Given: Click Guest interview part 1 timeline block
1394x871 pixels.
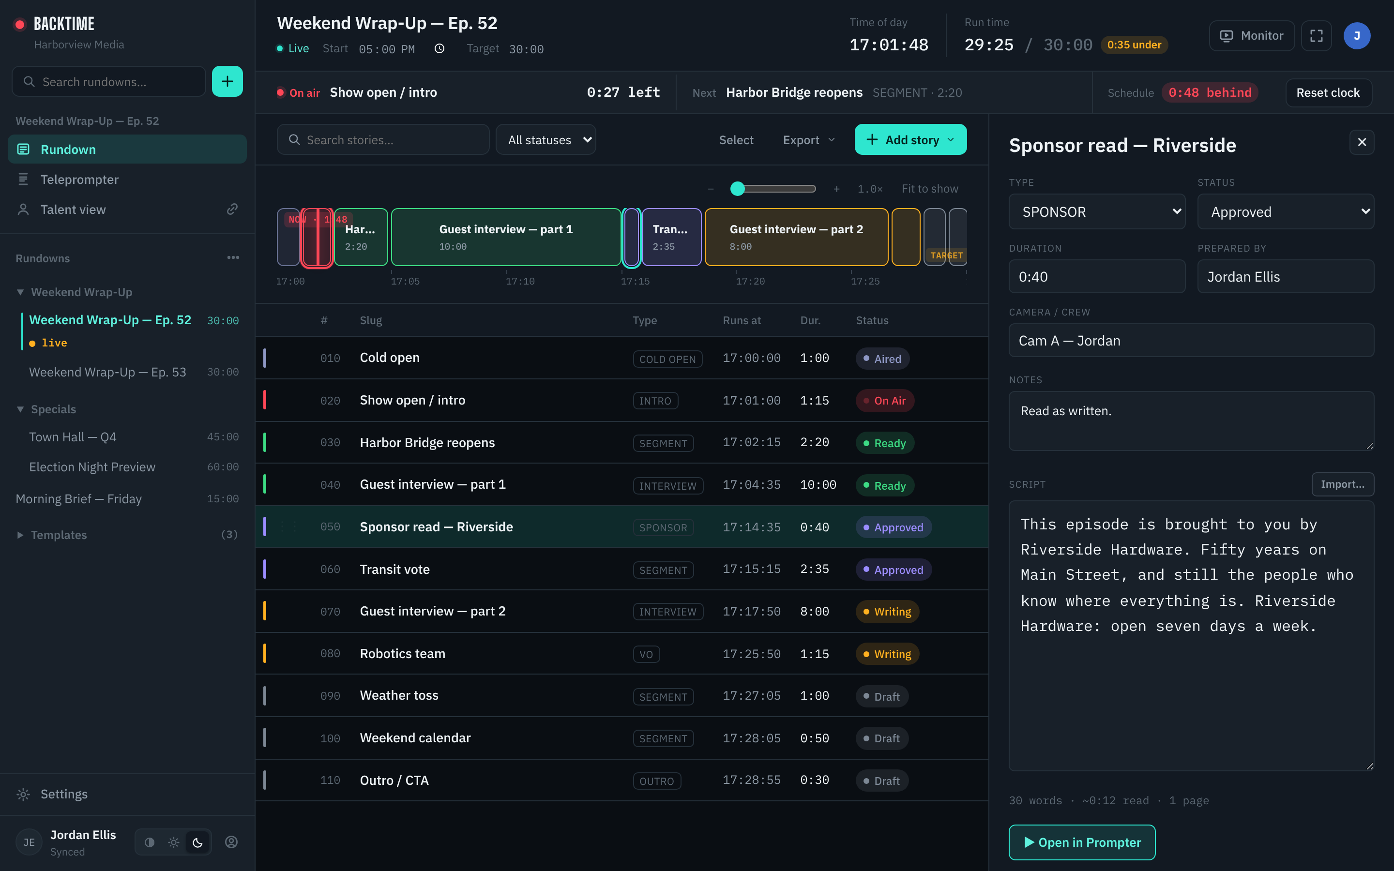Looking at the screenshot, I should coord(506,237).
